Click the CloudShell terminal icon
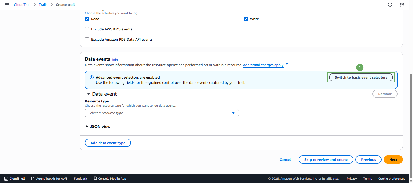Viewport: 413px width, 183px height. click(6, 179)
